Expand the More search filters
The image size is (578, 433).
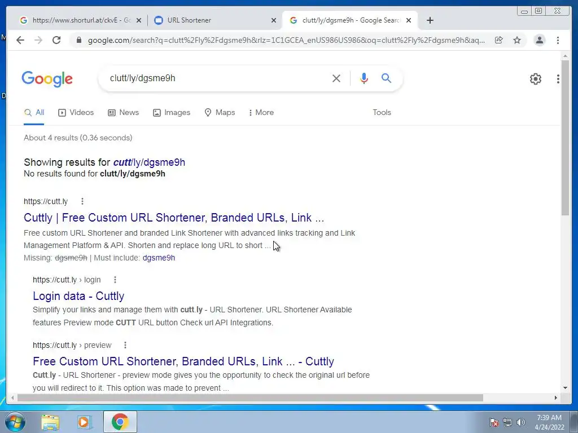click(261, 113)
